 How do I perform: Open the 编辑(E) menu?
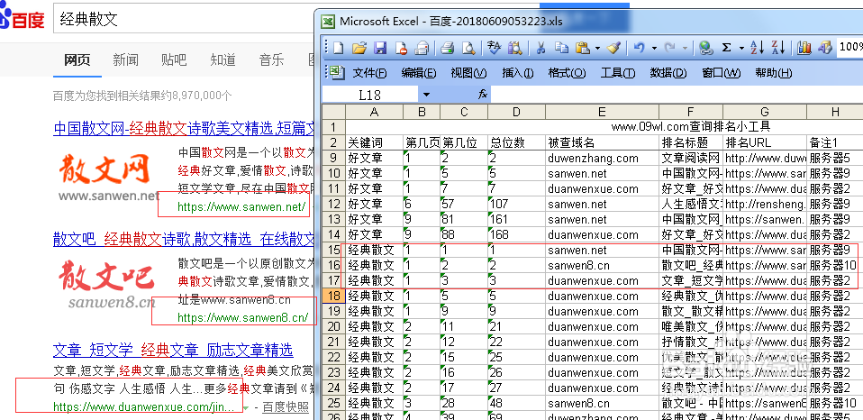pyautogui.click(x=418, y=73)
